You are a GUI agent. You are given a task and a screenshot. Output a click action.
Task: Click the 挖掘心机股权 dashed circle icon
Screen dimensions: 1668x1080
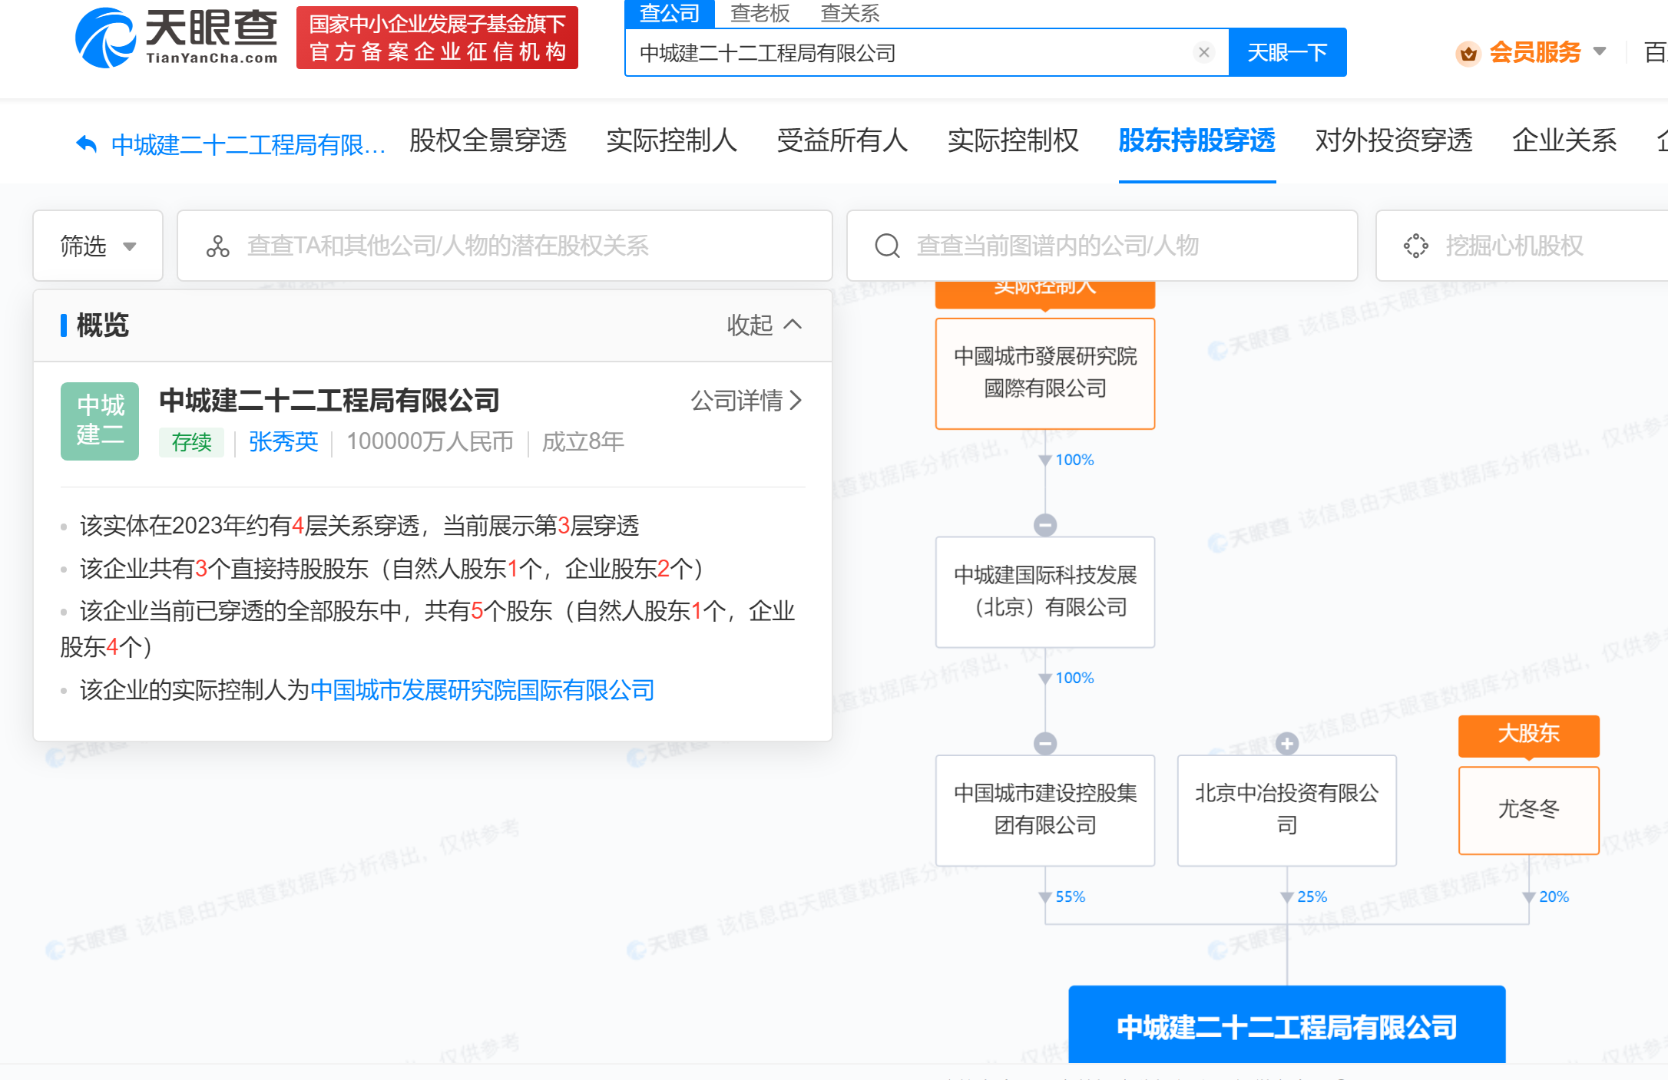(x=1415, y=246)
